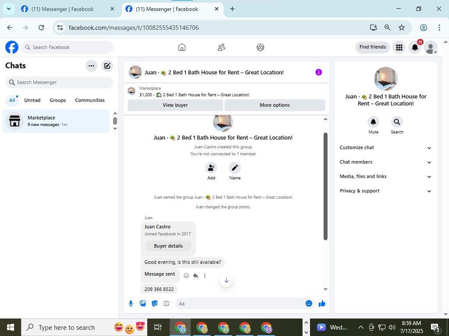Screen dimensions: 449x336
Task: Choose a sticker icon
Action: point(155,304)
